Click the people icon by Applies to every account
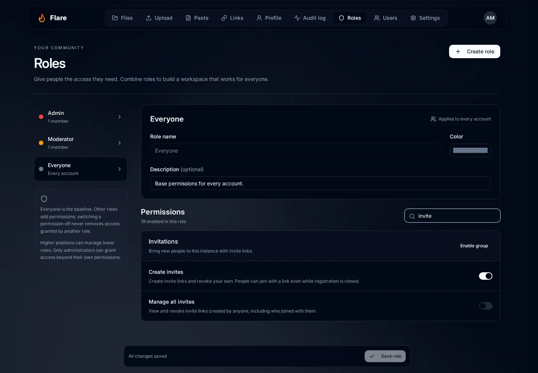The height and width of the screenshot is (373, 538). (433, 119)
